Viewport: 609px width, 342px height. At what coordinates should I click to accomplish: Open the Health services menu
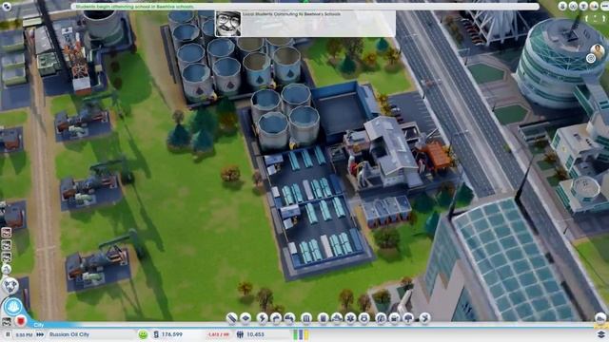tap(350, 318)
